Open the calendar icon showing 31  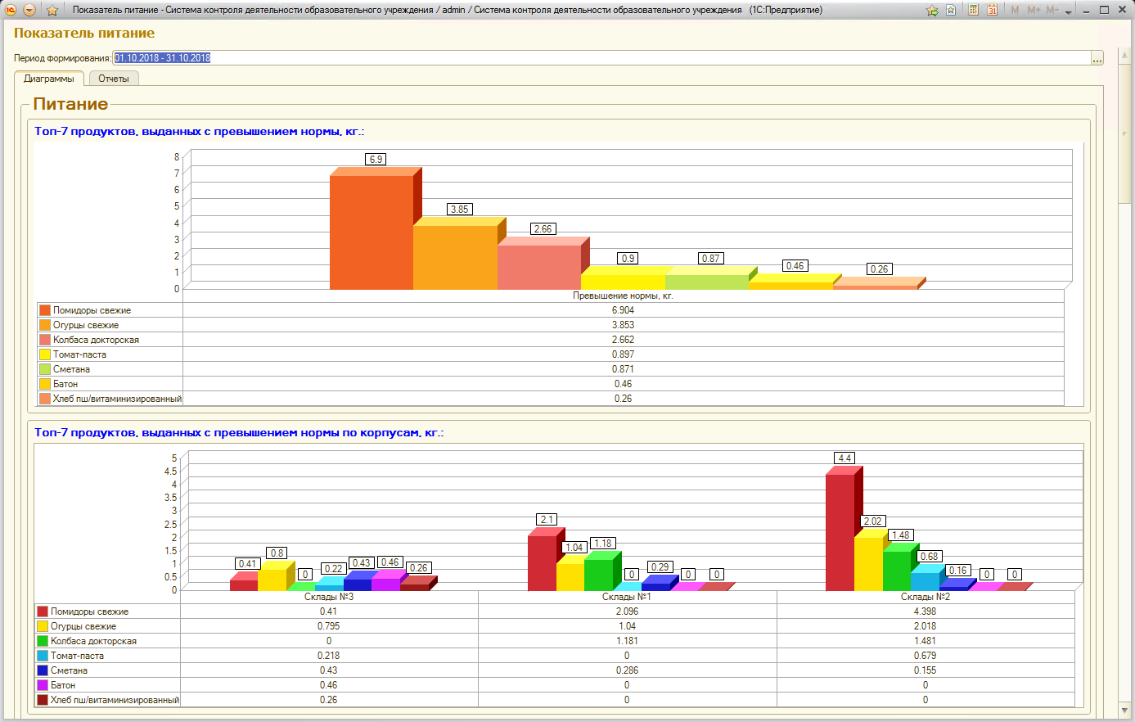click(x=992, y=10)
